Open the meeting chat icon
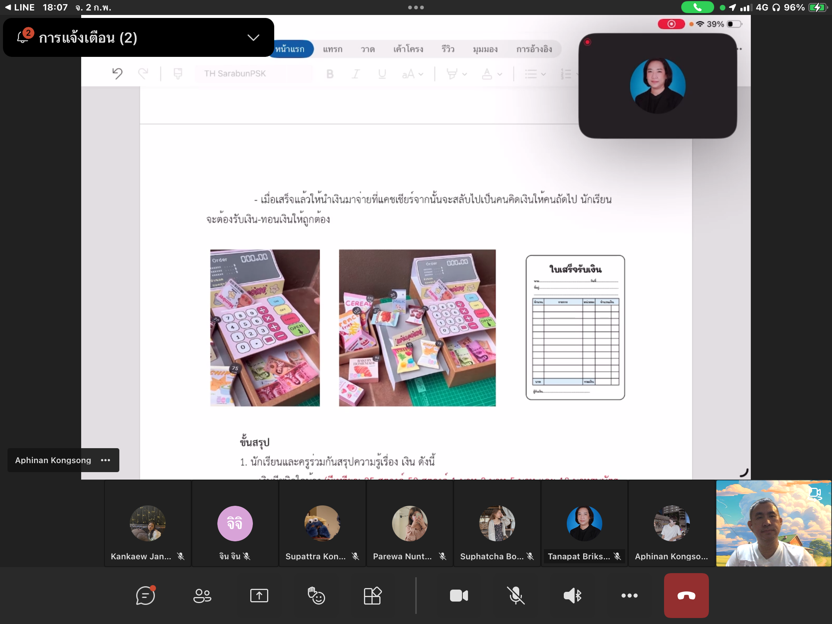The image size is (832, 624). [x=145, y=596]
